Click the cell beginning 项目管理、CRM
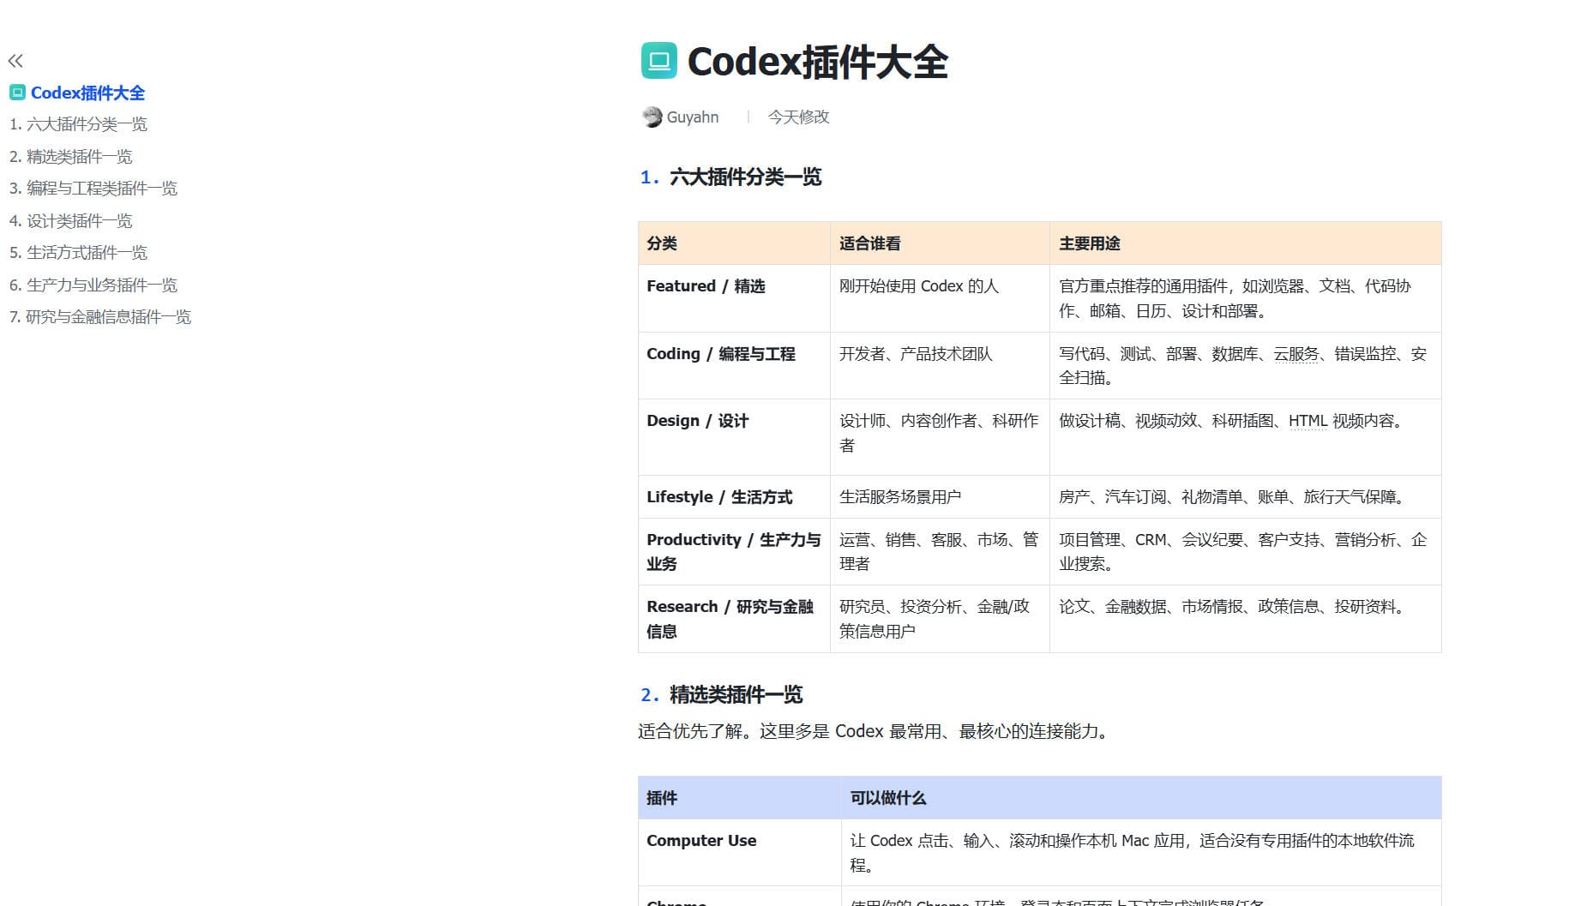 (x=1246, y=552)
